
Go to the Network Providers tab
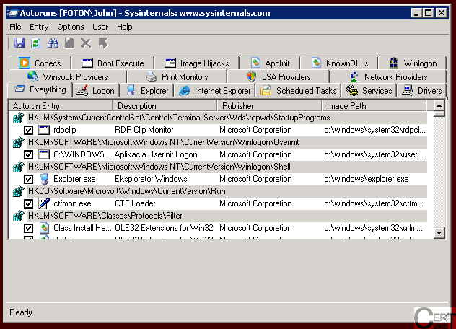[x=388, y=76]
